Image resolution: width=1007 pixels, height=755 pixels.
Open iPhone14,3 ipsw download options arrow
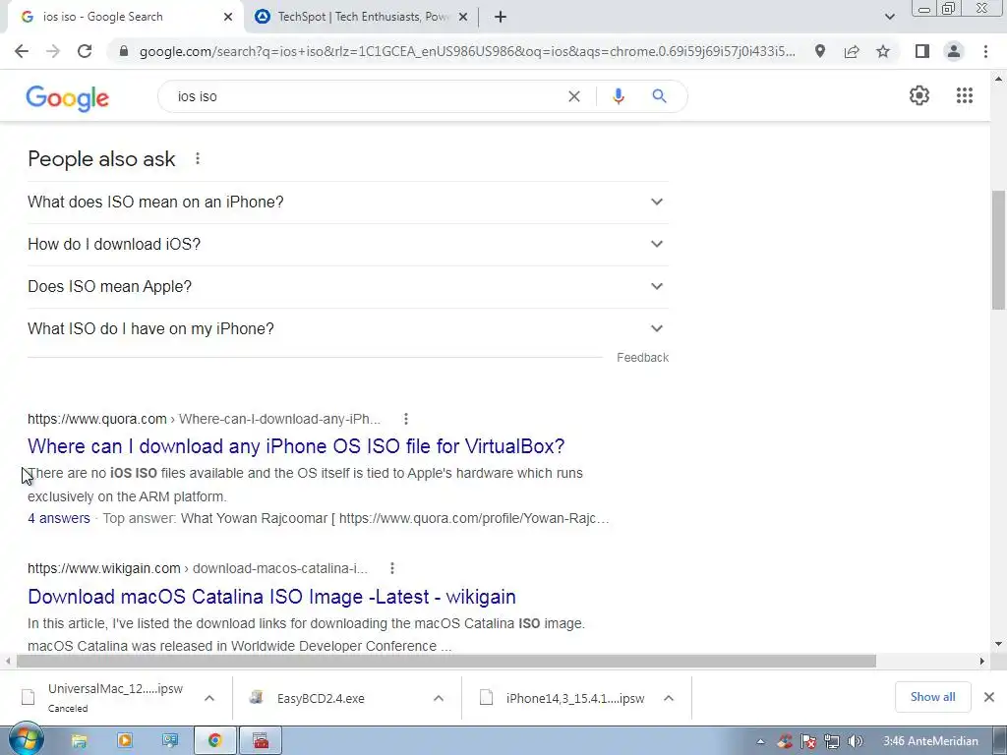click(669, 698)
